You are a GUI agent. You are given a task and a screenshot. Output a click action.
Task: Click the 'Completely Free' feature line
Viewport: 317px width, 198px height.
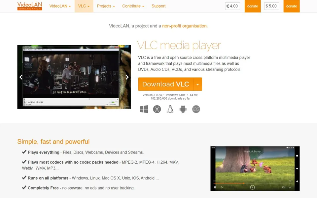pyautogui.click(x=78, y=188)
